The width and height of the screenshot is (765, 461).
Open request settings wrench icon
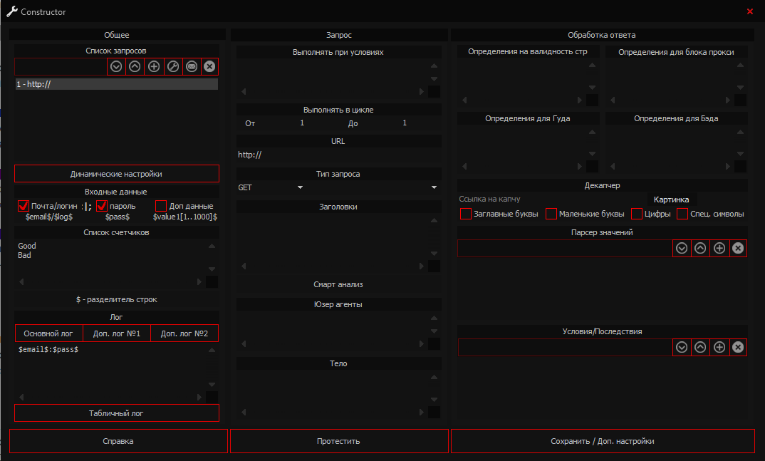click(173, 66)
